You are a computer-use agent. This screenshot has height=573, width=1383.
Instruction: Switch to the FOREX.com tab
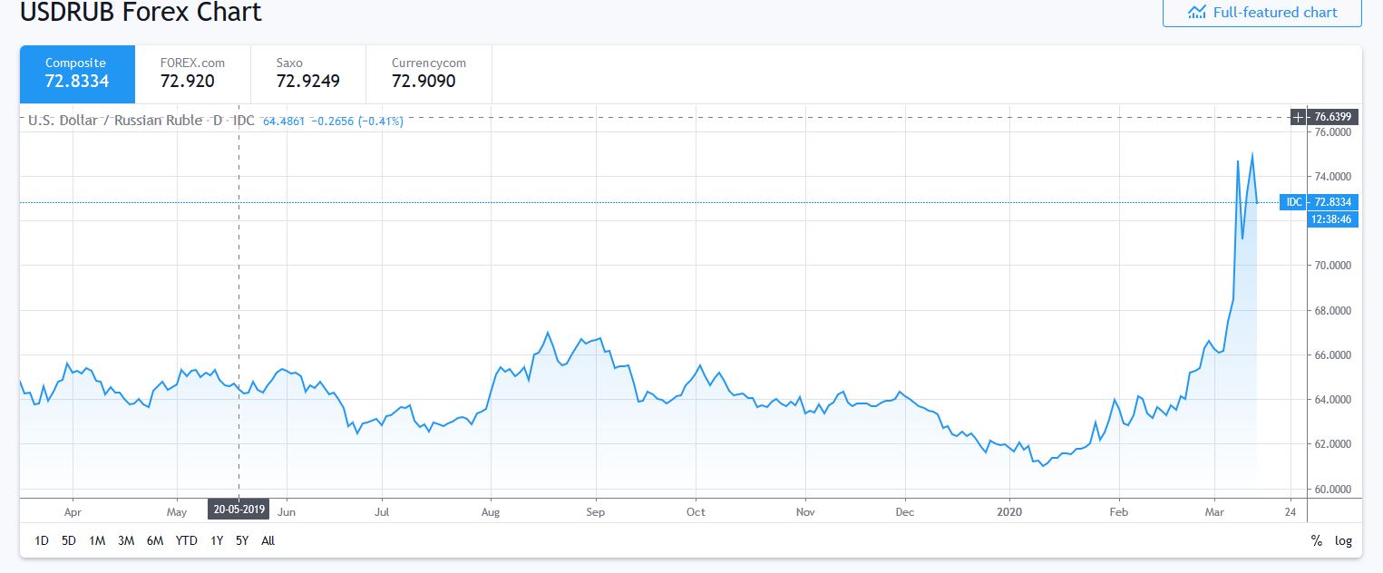192,73
